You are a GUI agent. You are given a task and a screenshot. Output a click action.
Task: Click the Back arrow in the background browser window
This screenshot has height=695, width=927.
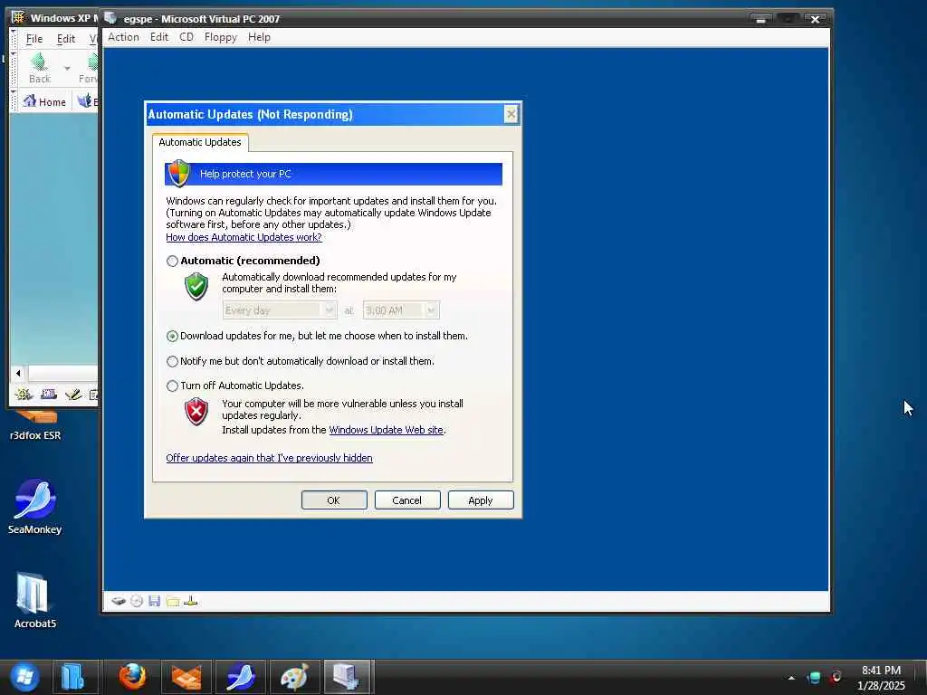[40, 68]
